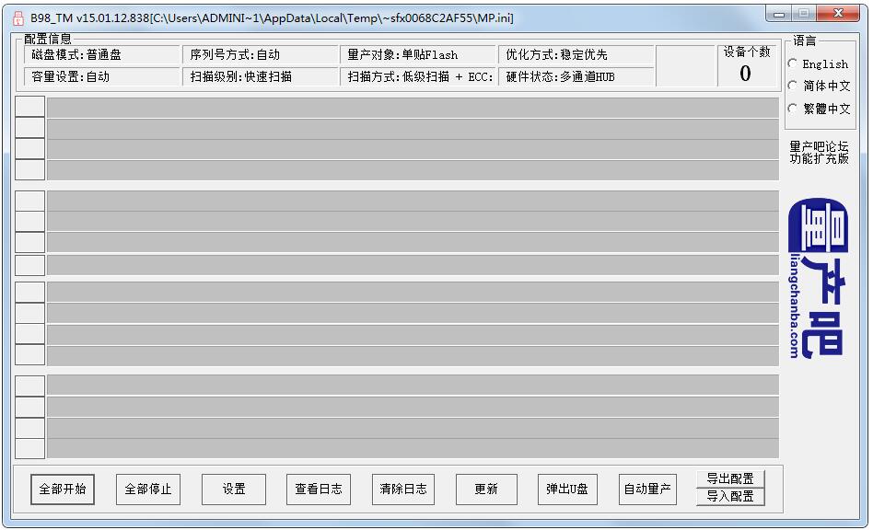Open 查看日志 to view log
This screenshot has width=873, height=530.
point(319,489)
